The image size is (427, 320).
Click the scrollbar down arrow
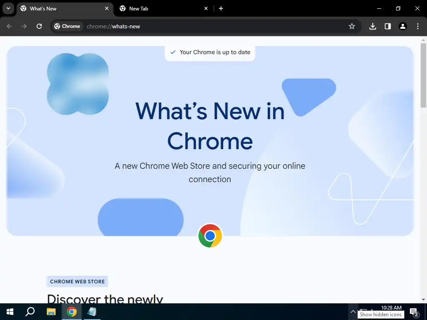coord(424,300)
